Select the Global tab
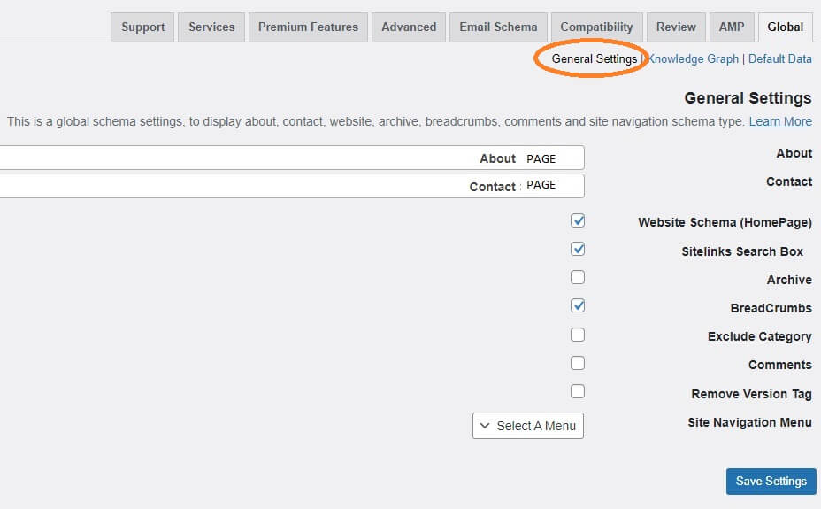The image size is (821, 509). point(785,27)
